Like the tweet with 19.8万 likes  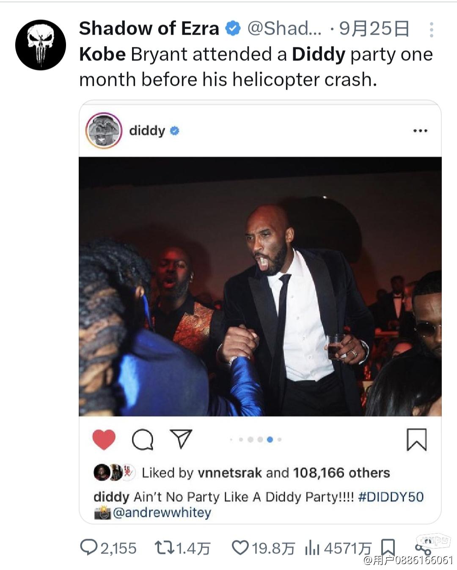click(x=263, y=548)
